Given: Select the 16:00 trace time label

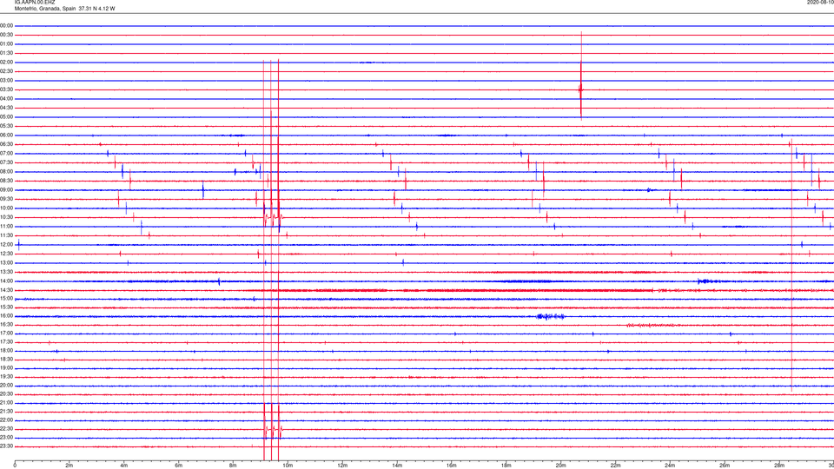Looking at the screenshot, I should (x=6, y=316).
